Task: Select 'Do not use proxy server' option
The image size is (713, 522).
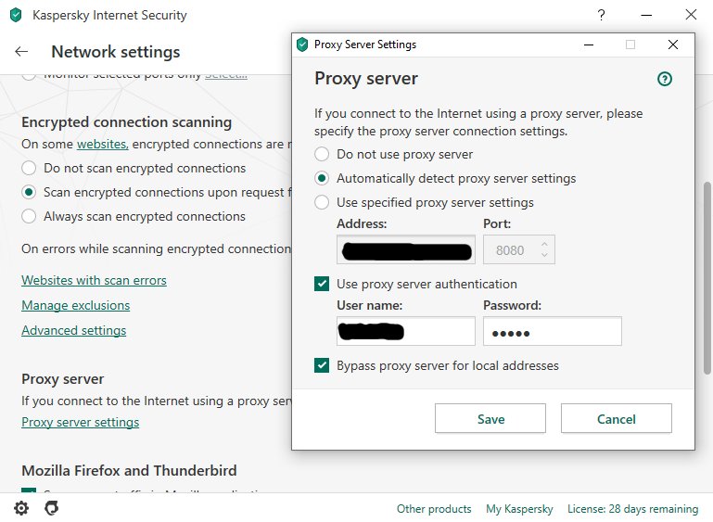Action: (x=322, y=154)
